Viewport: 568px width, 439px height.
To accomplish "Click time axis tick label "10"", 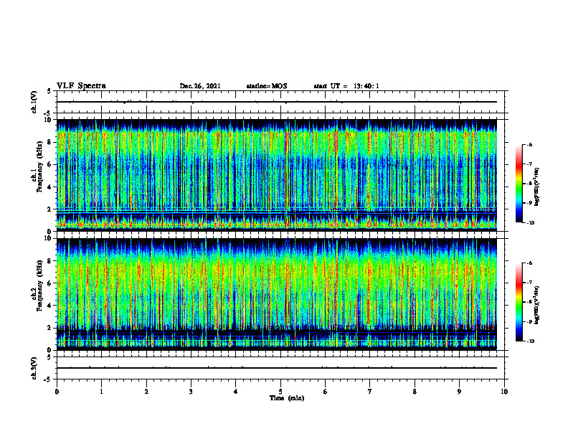I will (504, 392).
